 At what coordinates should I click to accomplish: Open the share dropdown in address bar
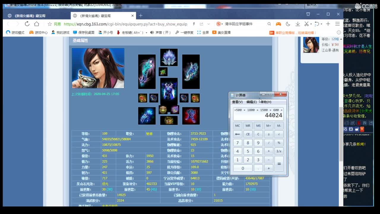209,24
